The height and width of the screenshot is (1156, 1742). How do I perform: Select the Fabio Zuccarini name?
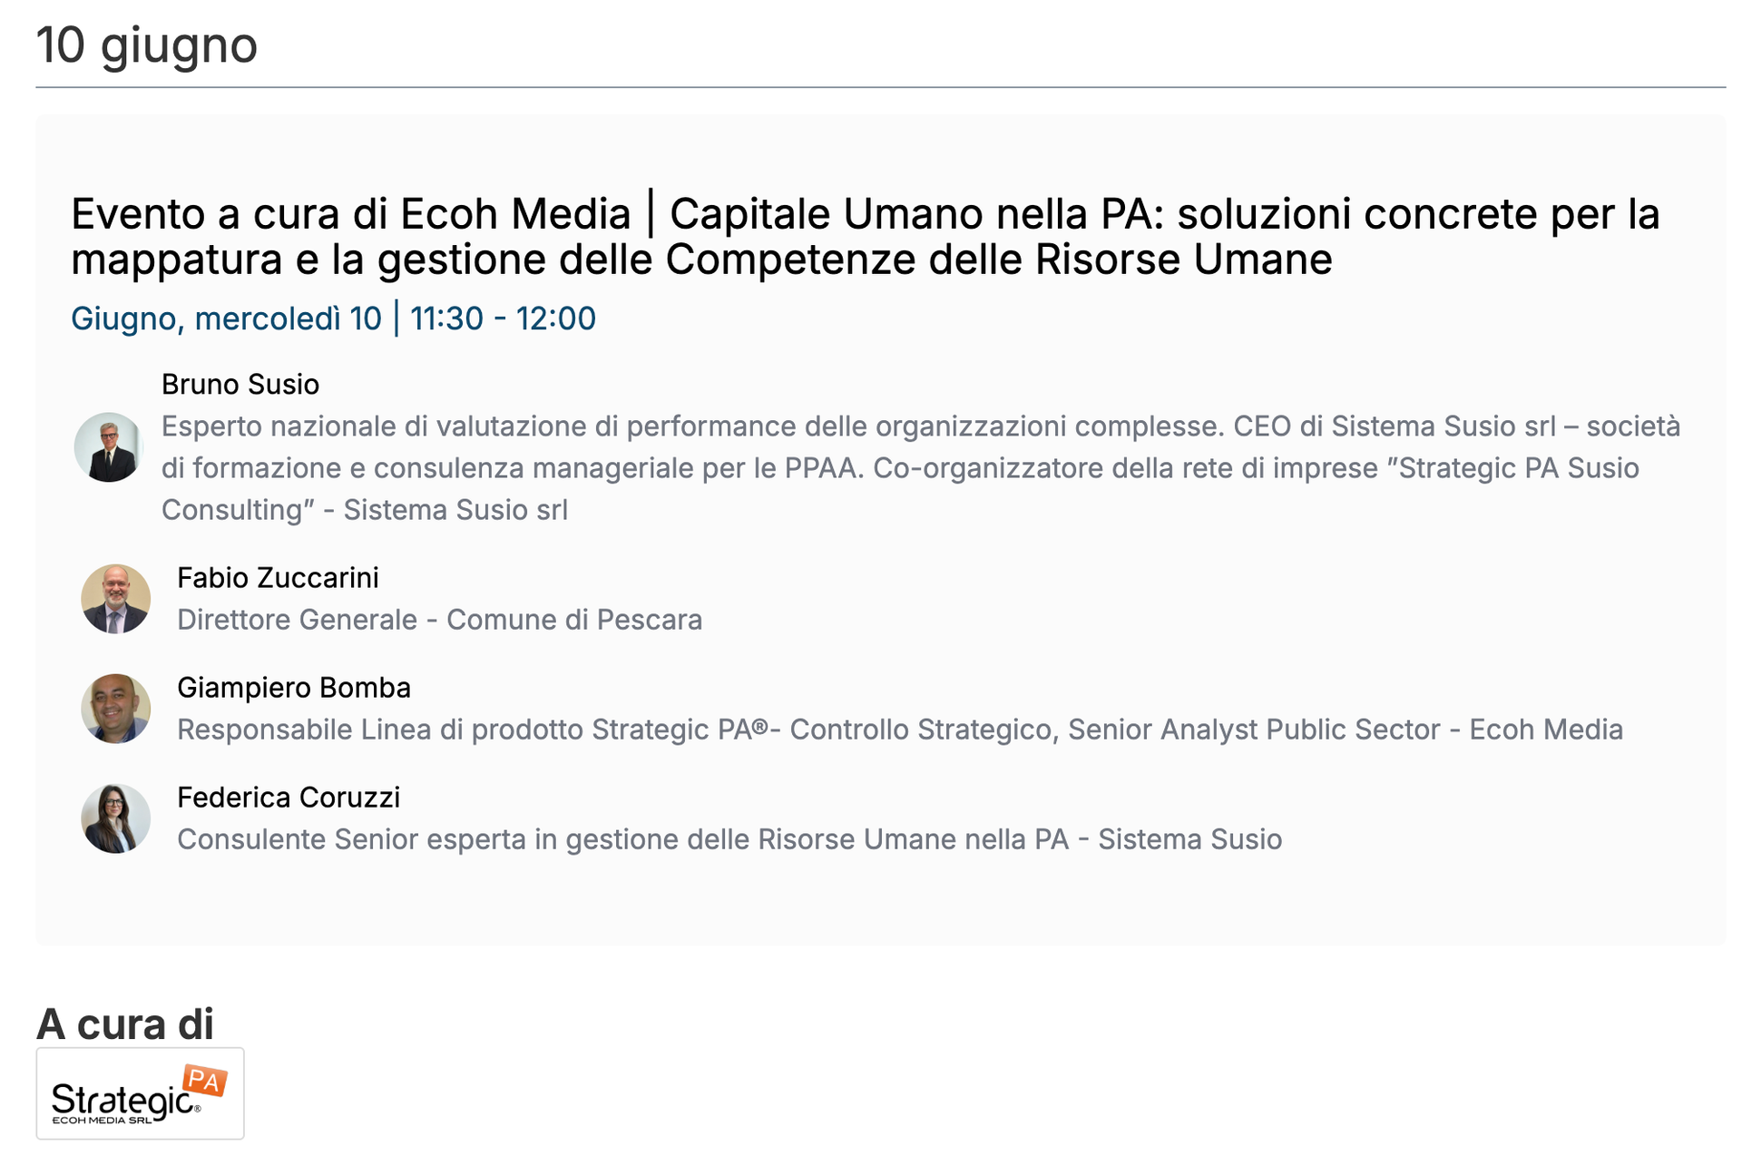(x=278, y=578)
